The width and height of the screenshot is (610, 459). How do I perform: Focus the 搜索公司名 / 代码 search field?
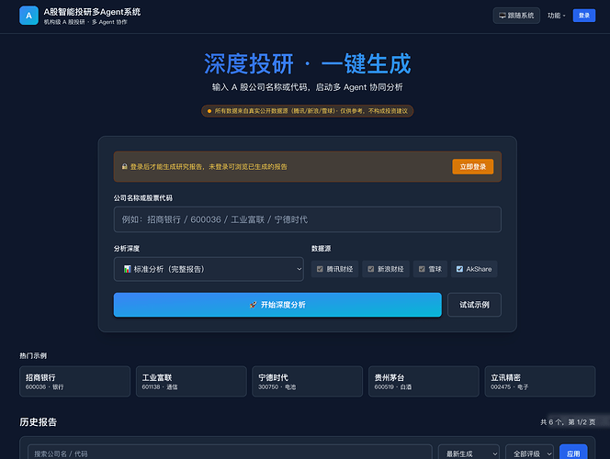230,453
